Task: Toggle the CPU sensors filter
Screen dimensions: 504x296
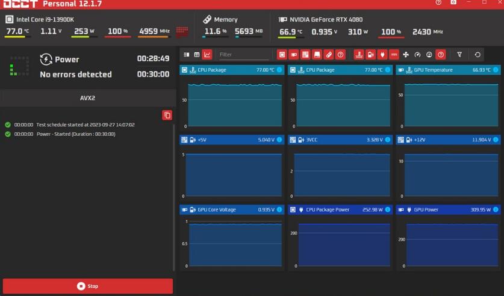Action: 282,55
